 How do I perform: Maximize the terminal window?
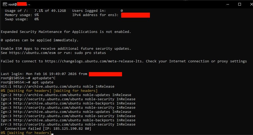[240, 4]
